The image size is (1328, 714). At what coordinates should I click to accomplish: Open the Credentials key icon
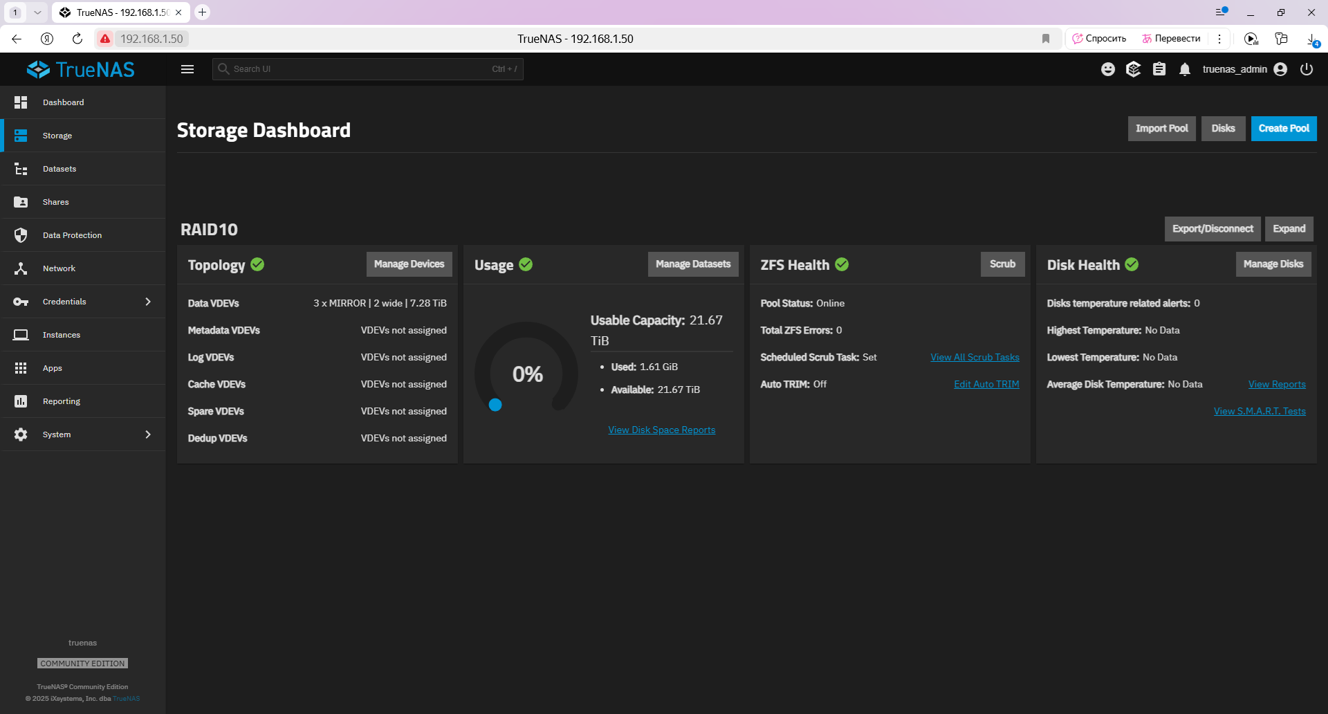click(x=21, y=302)
